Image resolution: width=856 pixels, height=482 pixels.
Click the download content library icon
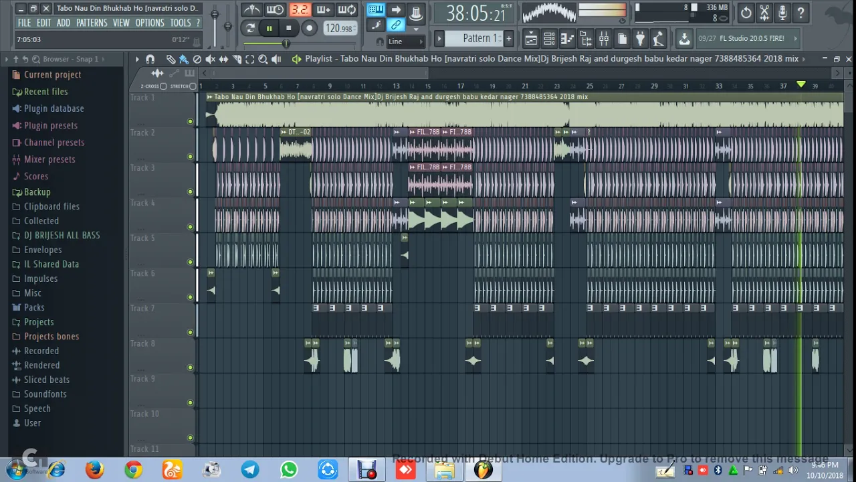[684, 39]
